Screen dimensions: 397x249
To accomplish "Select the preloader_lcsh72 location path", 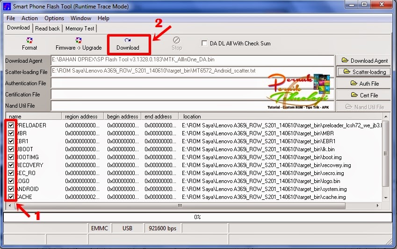I will pos(282,125).
